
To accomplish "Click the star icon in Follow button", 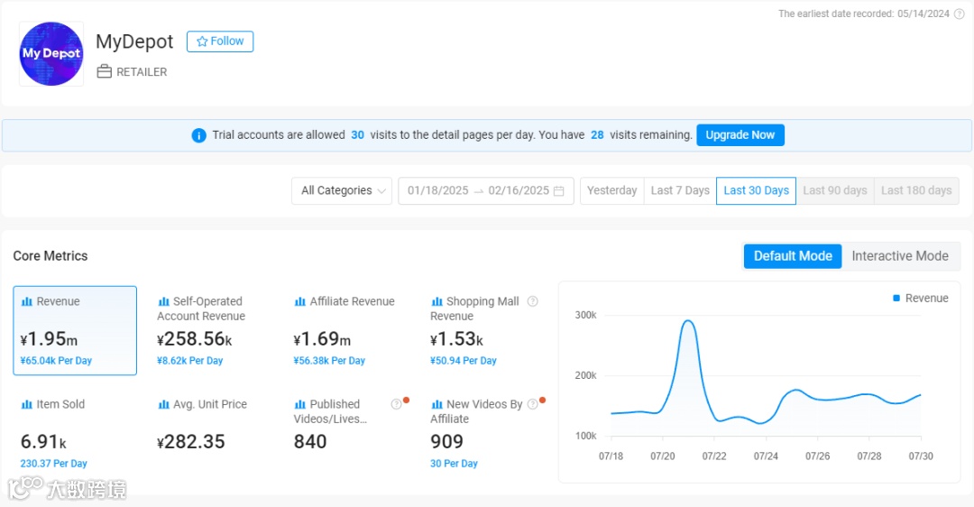I will click(202, 41).
